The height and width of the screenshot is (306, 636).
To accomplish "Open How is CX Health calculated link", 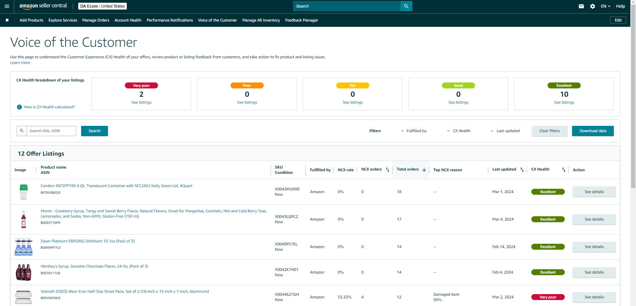I will (49, 107).
